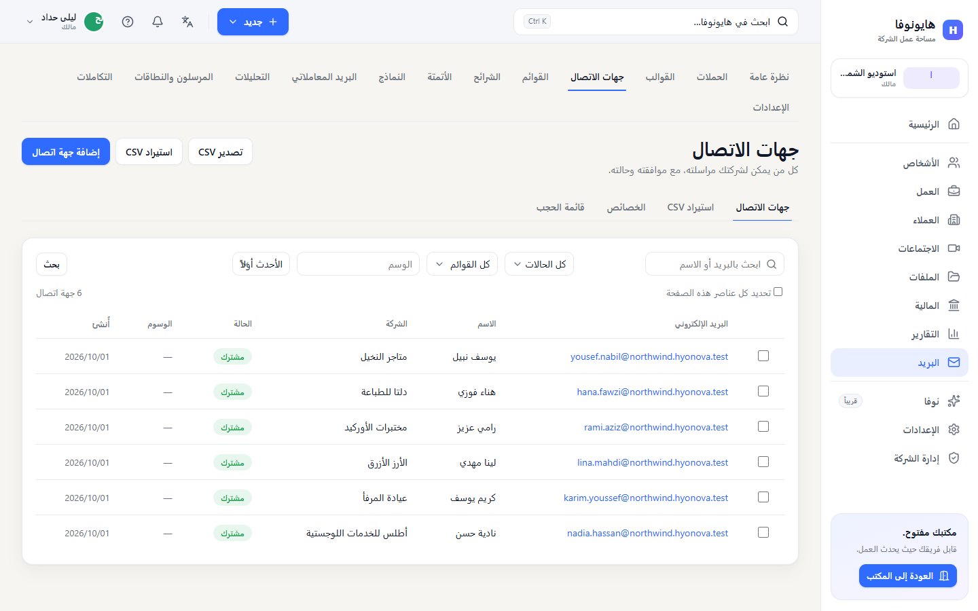
Task: Open the الخصائص sub-tab
Action: pos(626,207)
